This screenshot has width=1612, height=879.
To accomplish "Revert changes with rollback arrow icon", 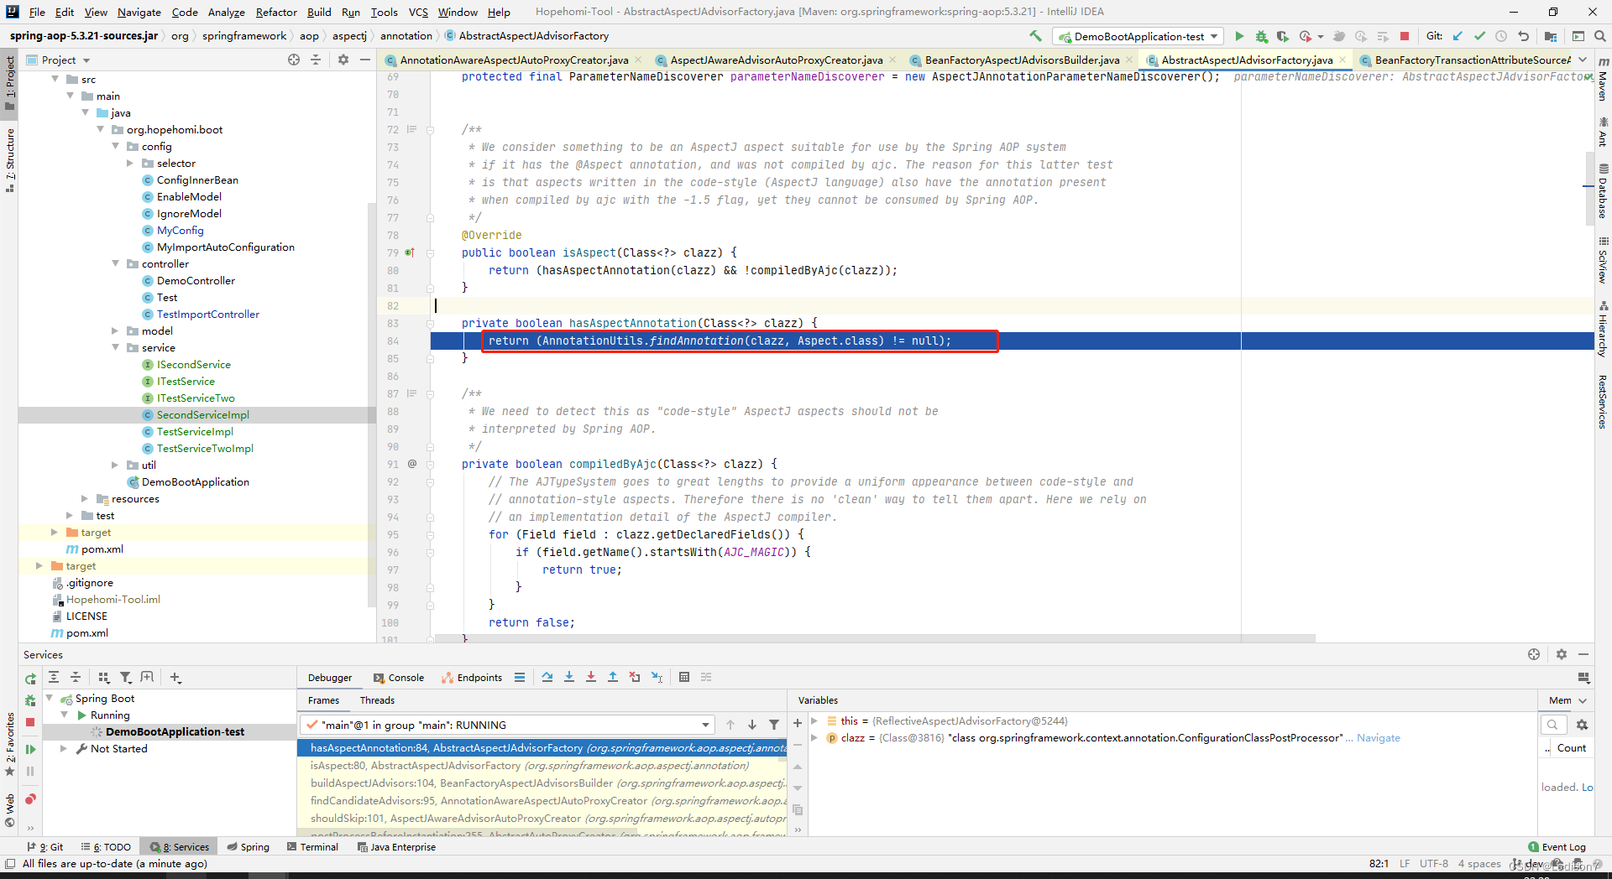I will coord(1523,36).
